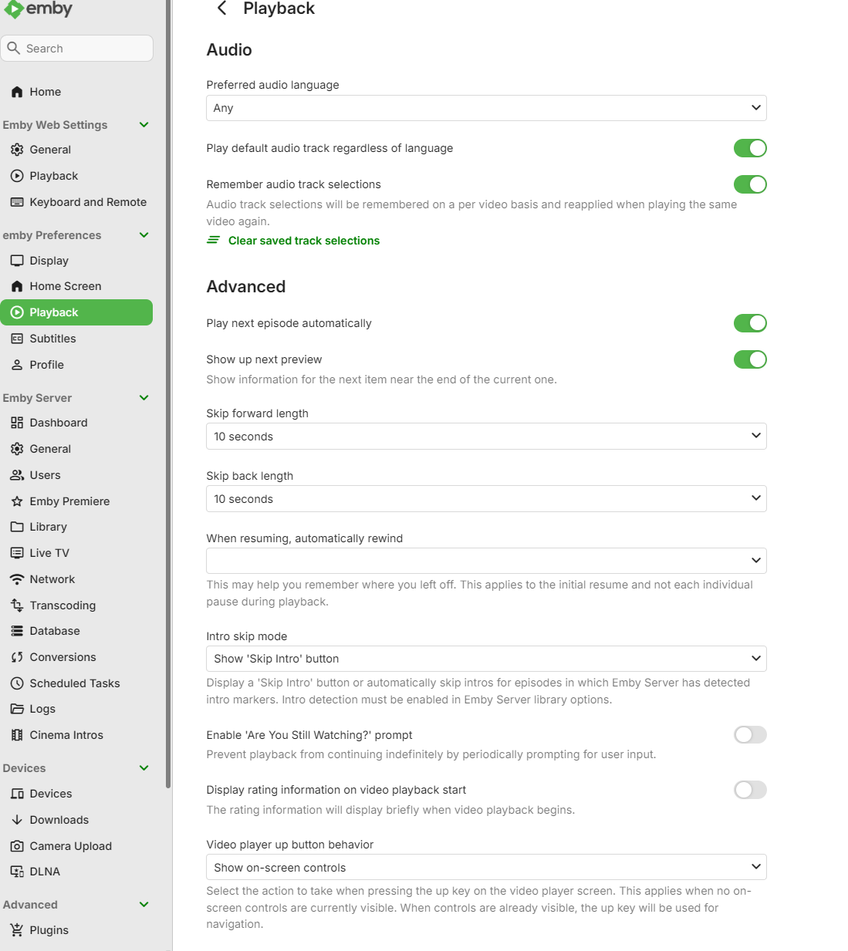Click the Transcoding arrows icon
This screenshot has width=848, height=951.
tap(17, 605)
